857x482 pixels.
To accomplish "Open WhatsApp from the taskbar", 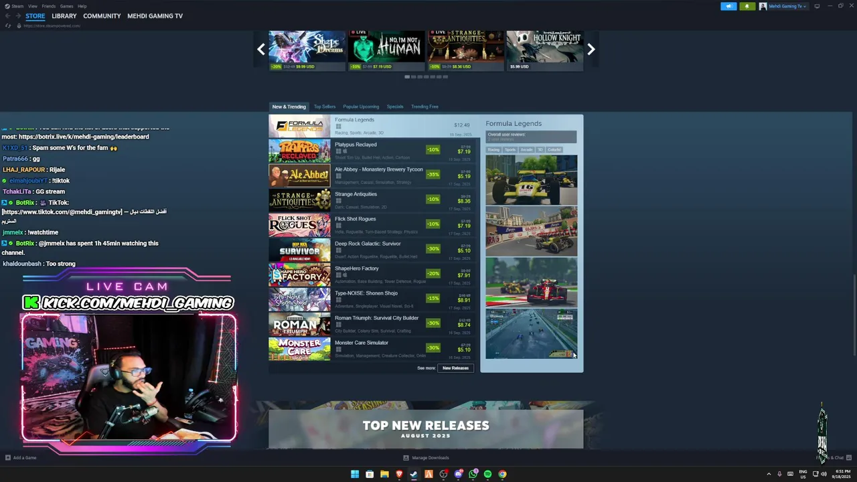I will click(473, 474).
